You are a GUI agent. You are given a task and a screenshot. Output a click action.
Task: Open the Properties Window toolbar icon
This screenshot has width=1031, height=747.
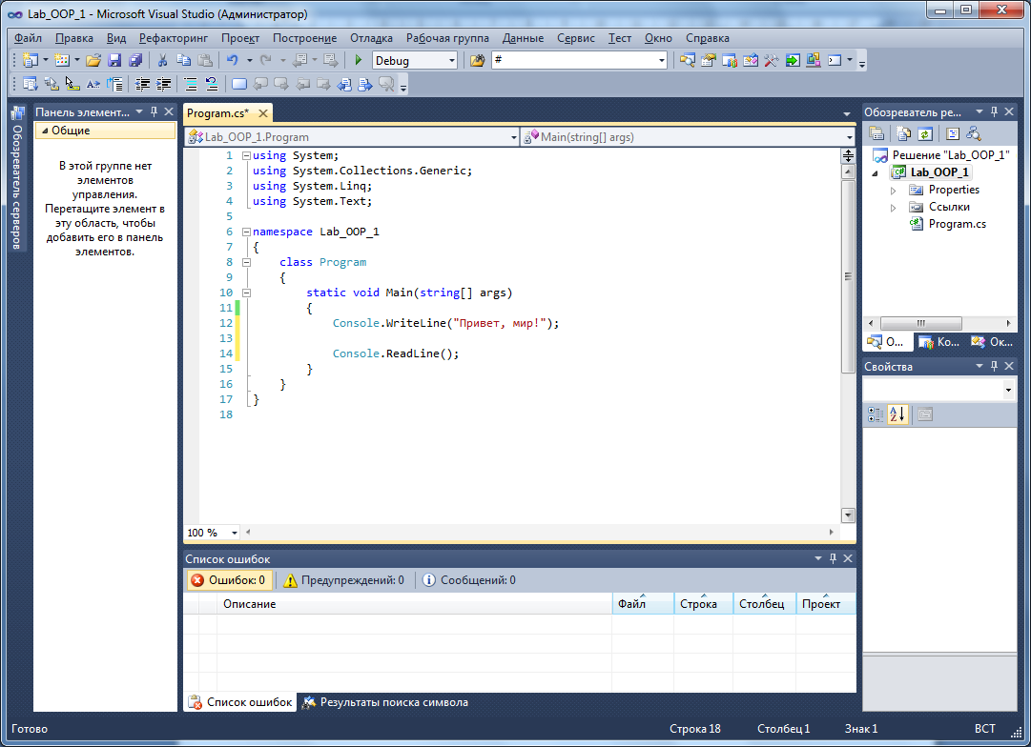708,60
